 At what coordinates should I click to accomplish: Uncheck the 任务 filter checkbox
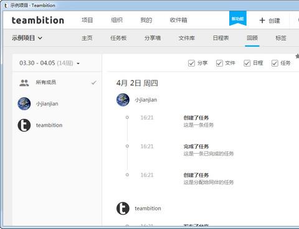[275, 63]
